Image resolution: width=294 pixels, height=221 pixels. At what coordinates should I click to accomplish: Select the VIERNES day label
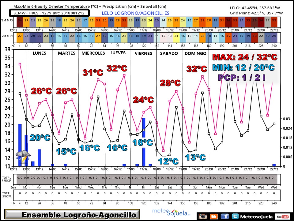pos(143,53)
